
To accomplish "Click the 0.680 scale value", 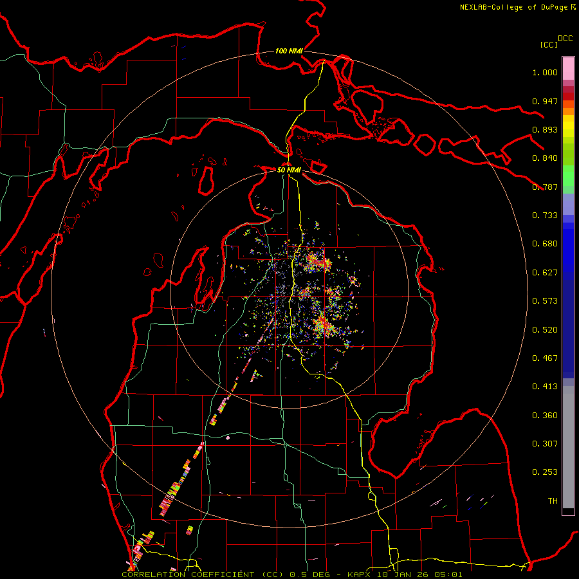I will 545,244.
